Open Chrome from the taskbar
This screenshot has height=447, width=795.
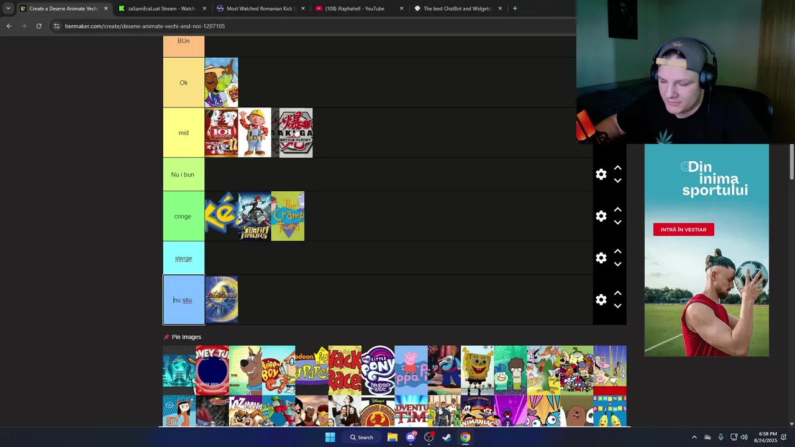click(x=465, y=437)
